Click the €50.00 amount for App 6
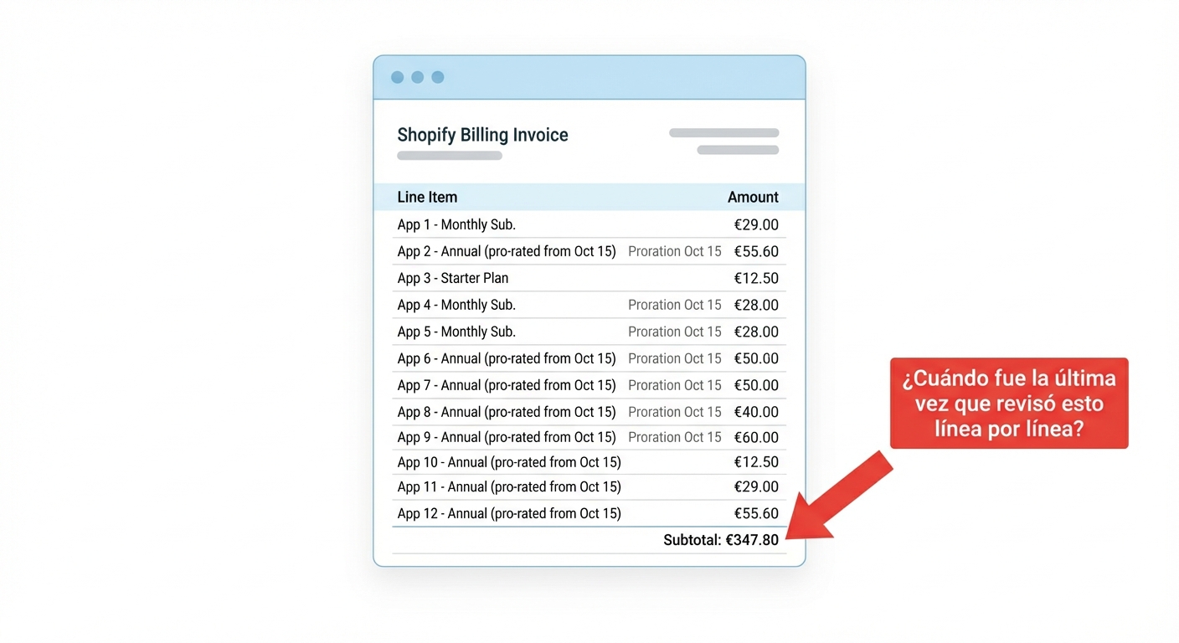The image size is (1179, 643). click(x=756, y=358)
